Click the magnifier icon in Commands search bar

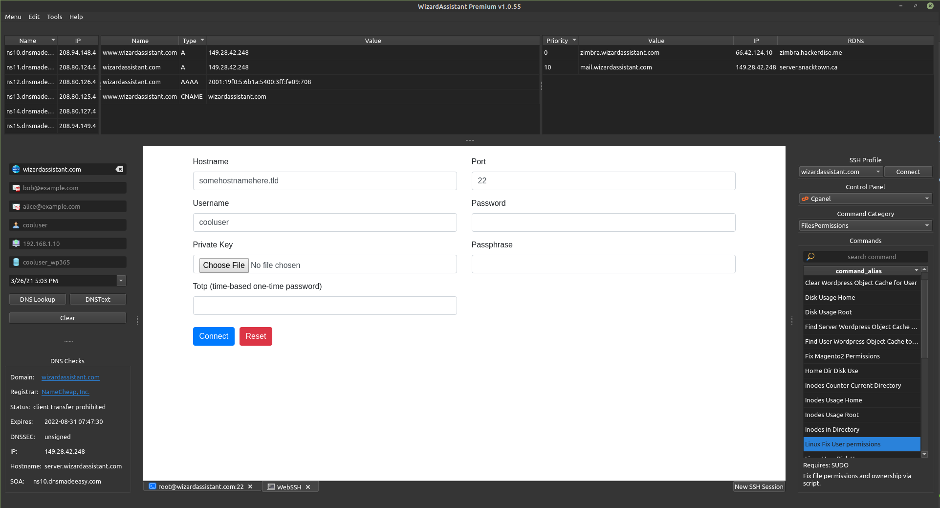pyautogui.click(x=810, y=256)
